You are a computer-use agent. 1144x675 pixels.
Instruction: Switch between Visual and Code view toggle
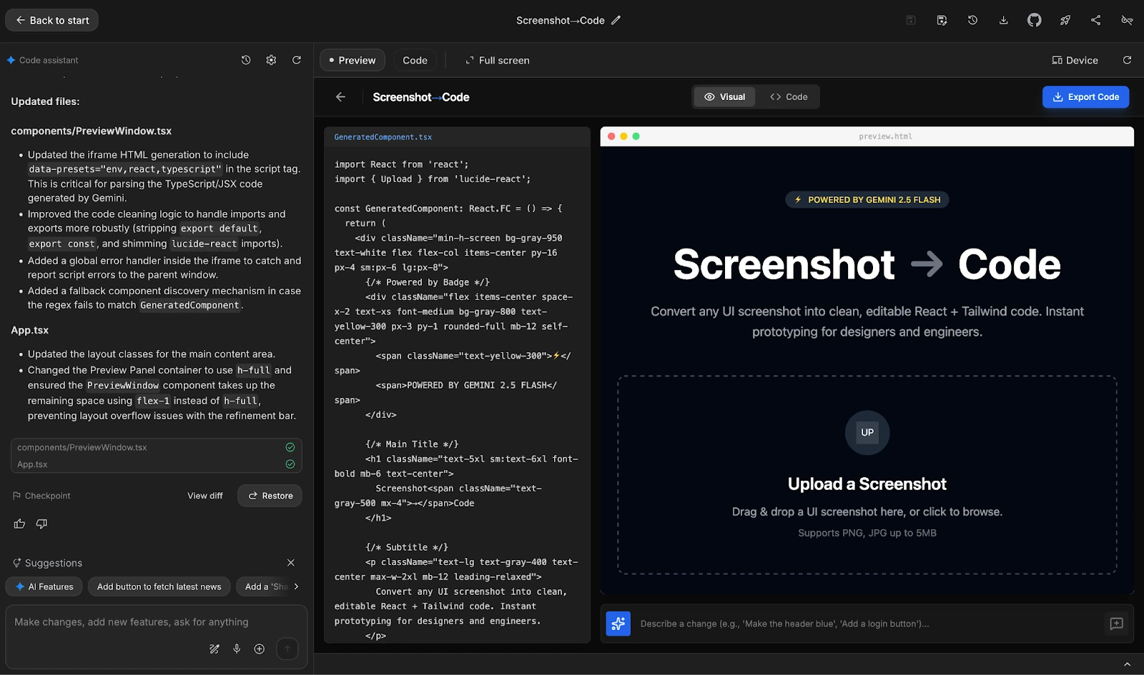point(755,96)
